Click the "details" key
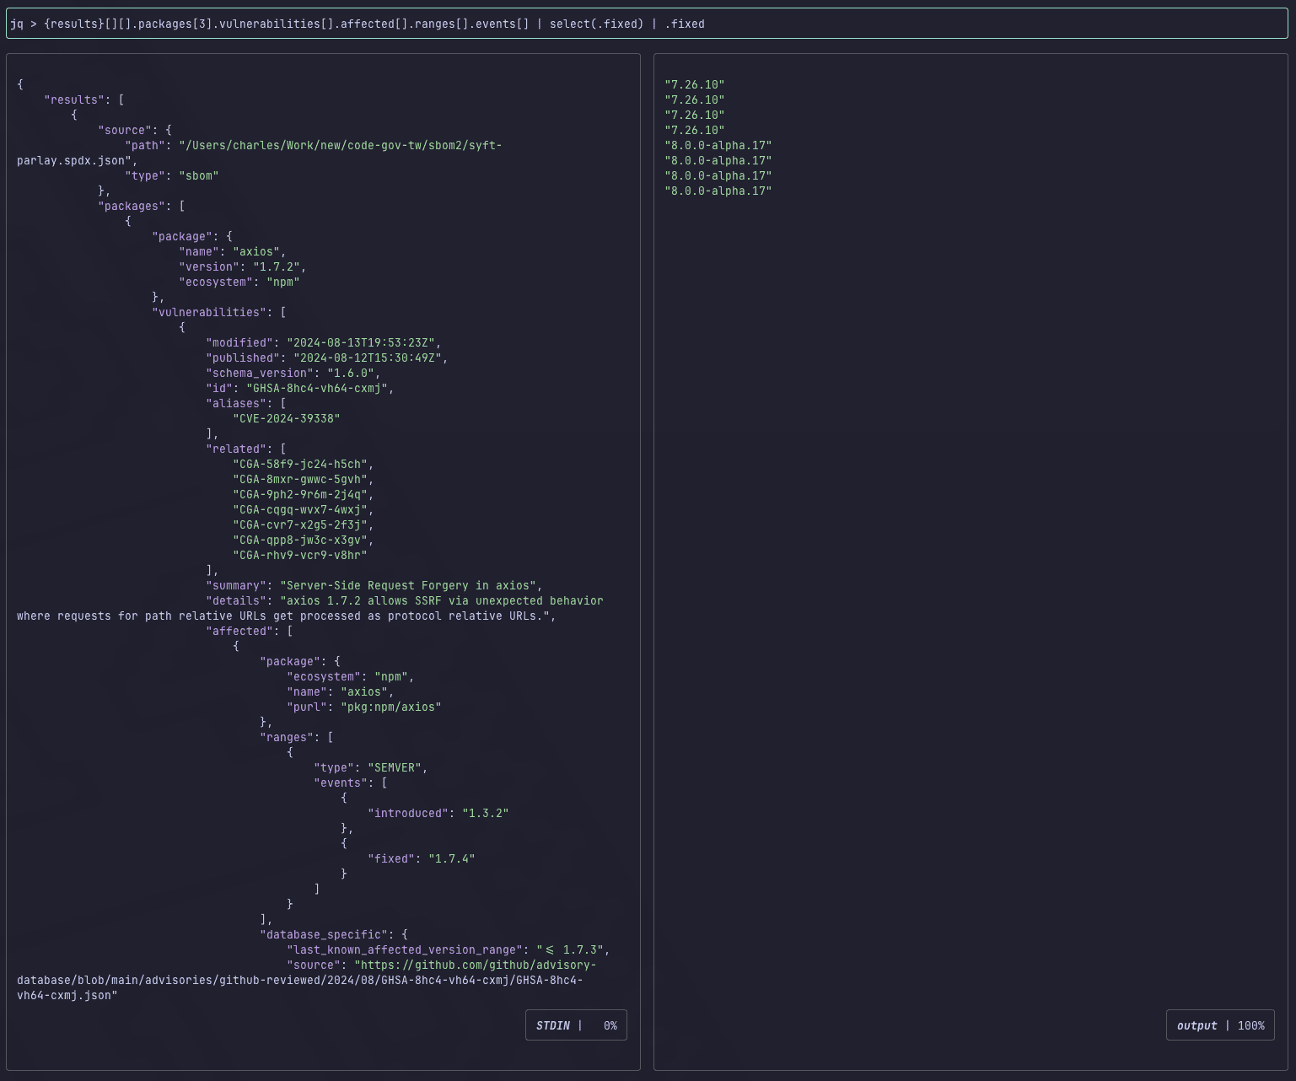1296x1081 pixels. click(236, 600)
